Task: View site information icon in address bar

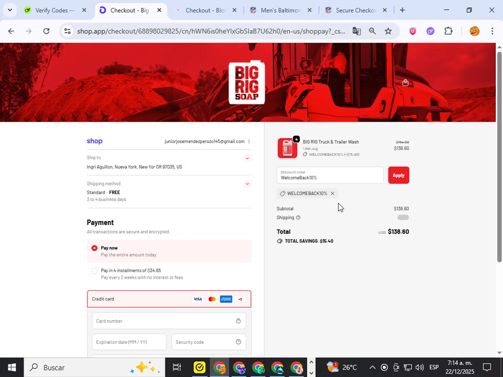Action: [x=67, y=31]
